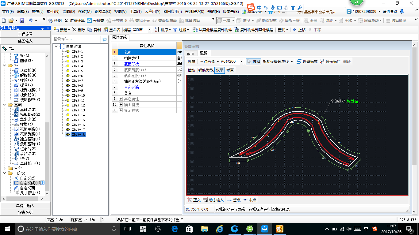Click 重命名 rename icon
Viewport: 419px width, 235px height.
click(x=112, y=30)
